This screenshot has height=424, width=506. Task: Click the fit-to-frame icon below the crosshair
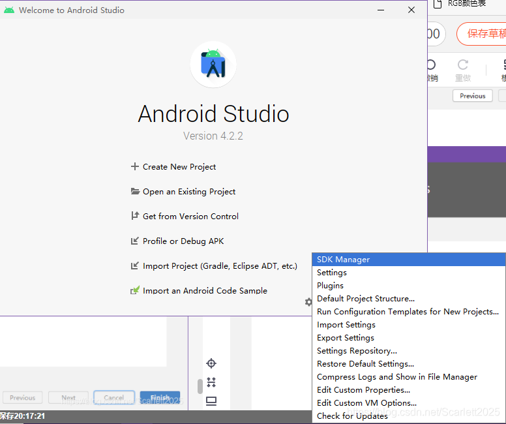click(x=211, y=382)
